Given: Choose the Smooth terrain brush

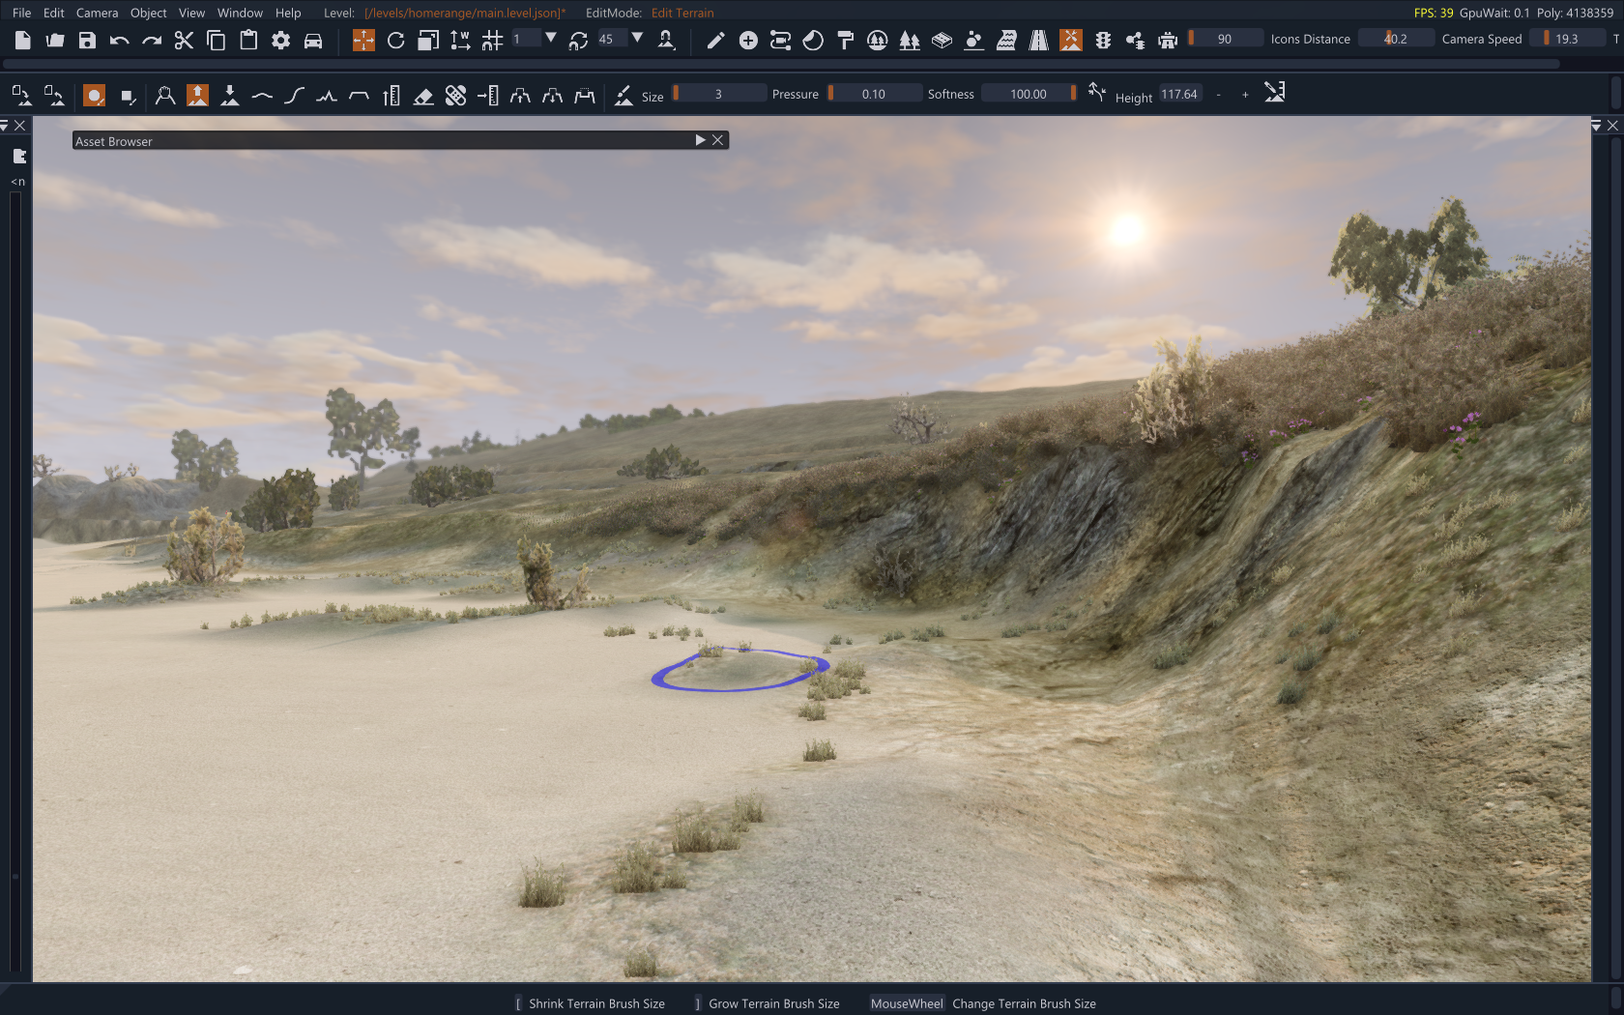Looking at the screenshot, I should tap(262, 95).
